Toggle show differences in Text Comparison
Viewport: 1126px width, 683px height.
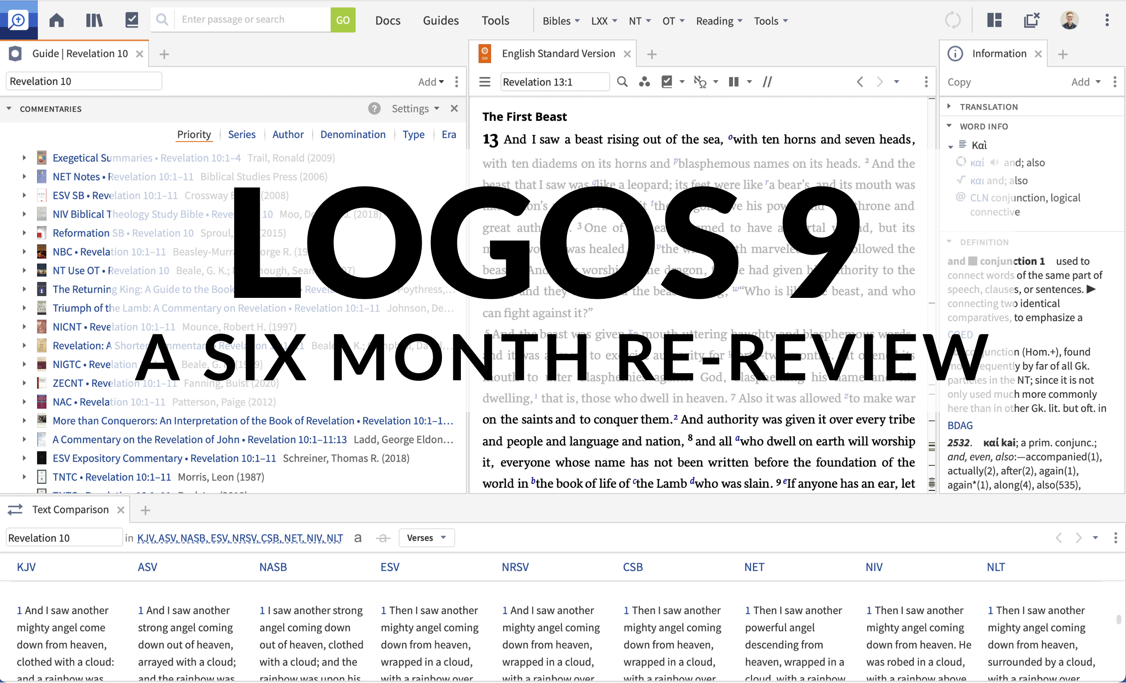pyautogui.click(x=383, y=538)
